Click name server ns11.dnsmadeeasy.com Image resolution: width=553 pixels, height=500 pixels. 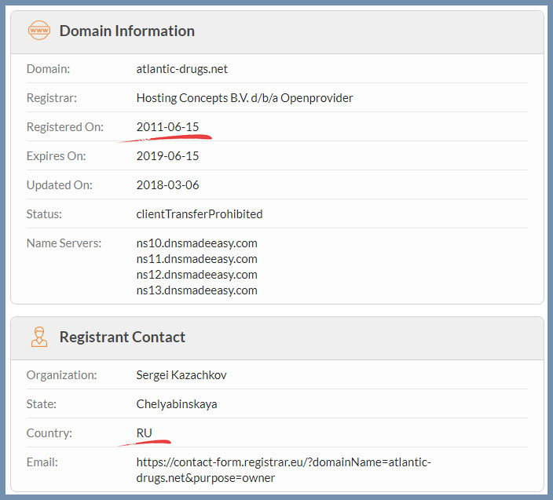click(197, 259)
